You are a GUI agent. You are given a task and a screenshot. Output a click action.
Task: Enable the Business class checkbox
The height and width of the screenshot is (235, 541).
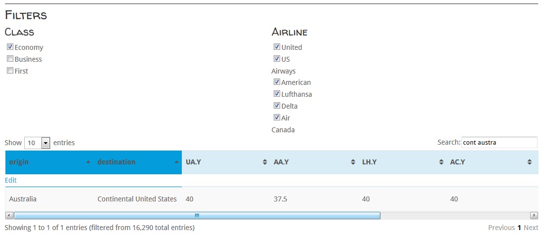click(x=10, y=59)
